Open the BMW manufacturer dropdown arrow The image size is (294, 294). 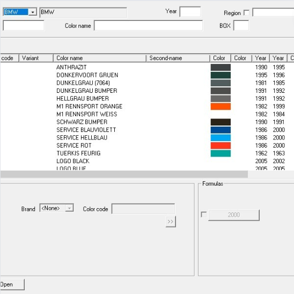point(33,12)
